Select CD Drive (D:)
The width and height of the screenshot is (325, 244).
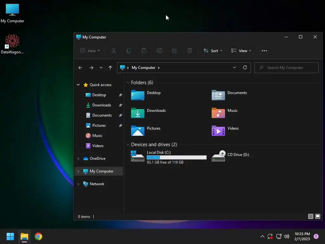[x=230, y=156]
